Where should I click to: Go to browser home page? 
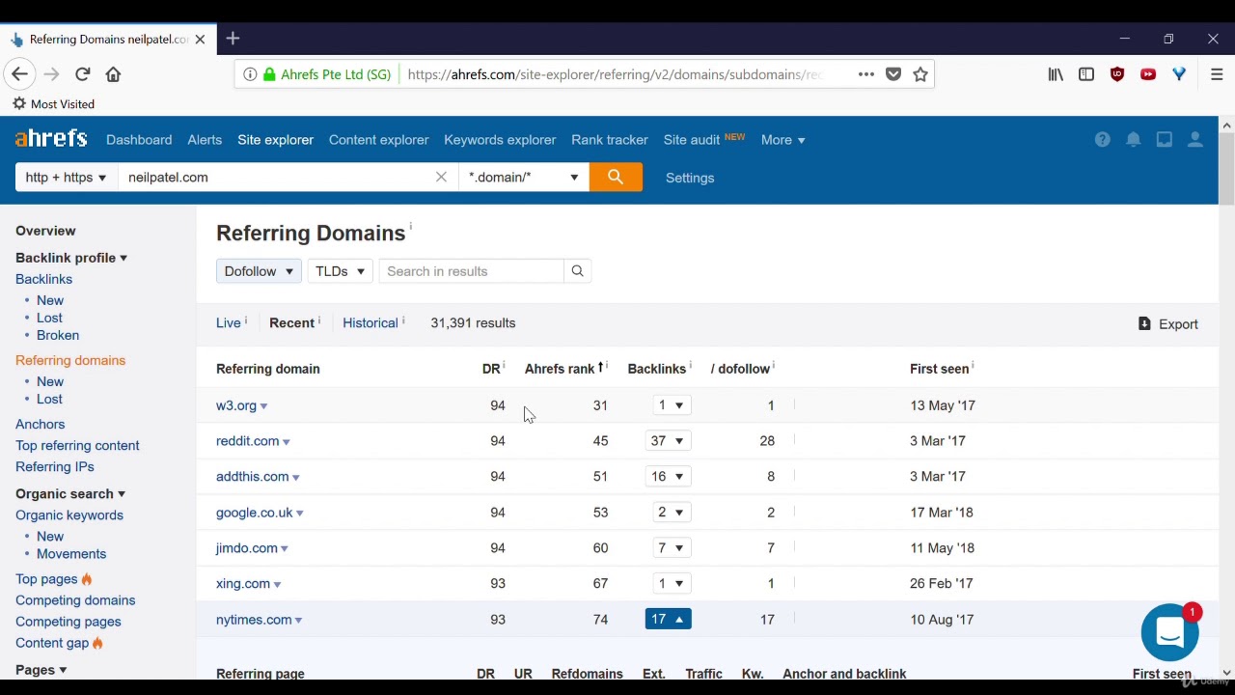pyautogui.click(x=113, y=74)
